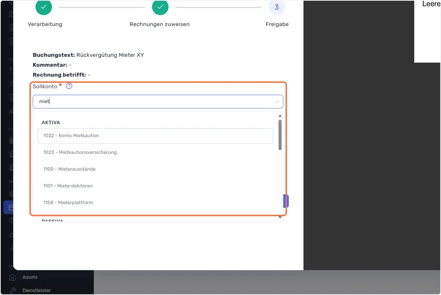Screen dimensions: 441x295
Task: Collapse the Sollkonto dropdown with the chevron
Action: point(277,102)
